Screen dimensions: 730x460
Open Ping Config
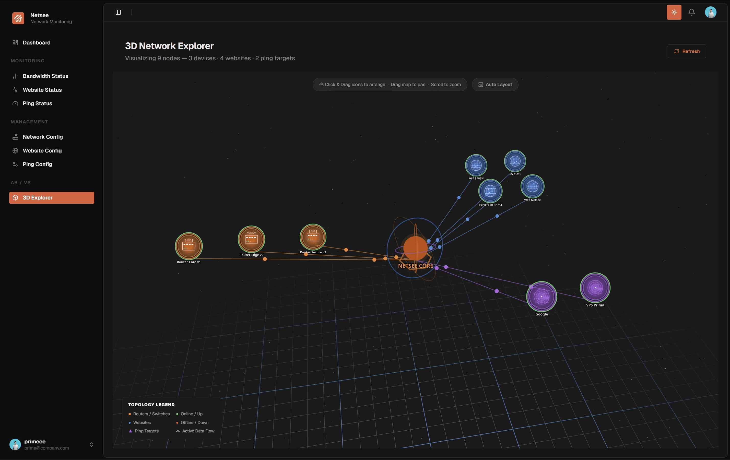coord(52,164)
